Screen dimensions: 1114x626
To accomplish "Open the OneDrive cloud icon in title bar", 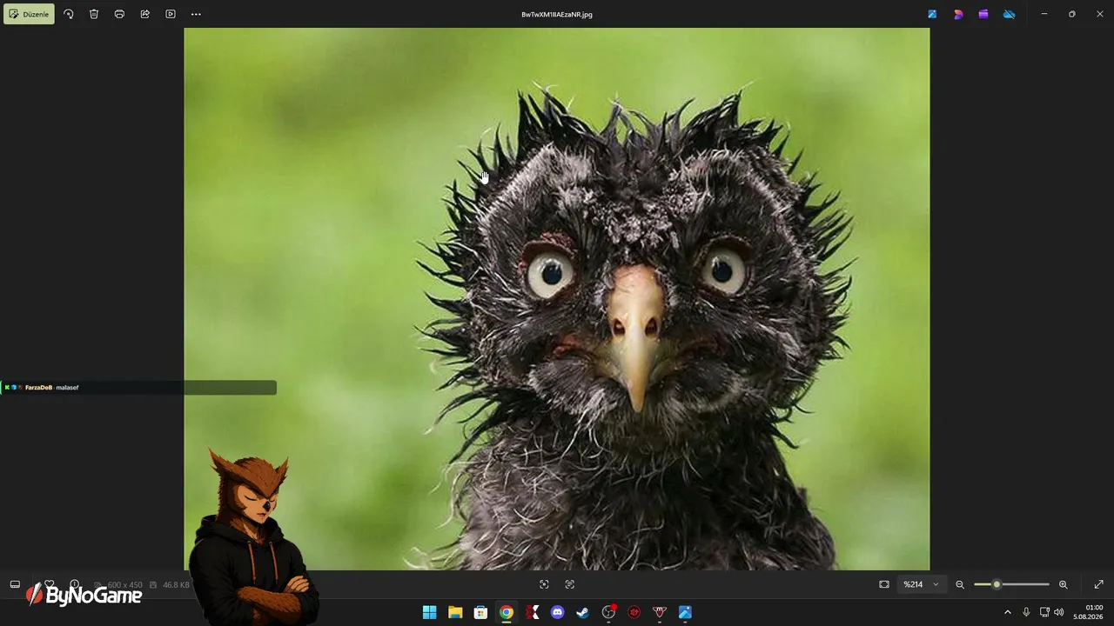I will coord(1009,14).
